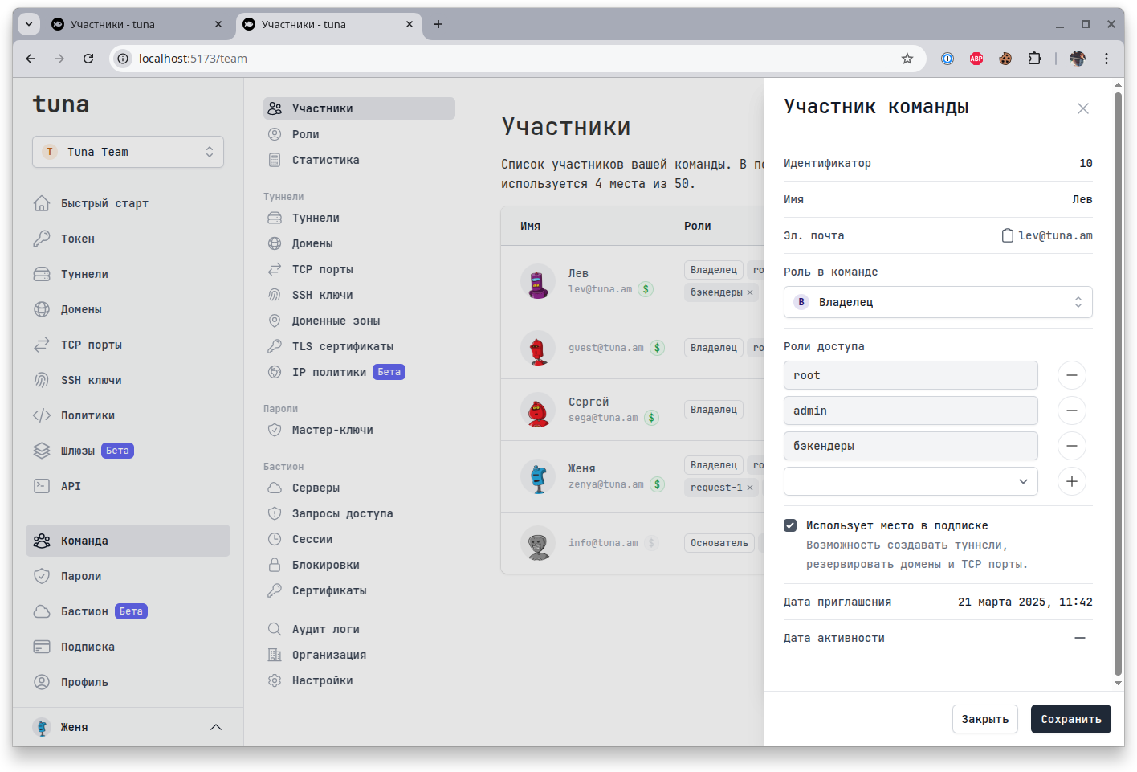The image size is (1137, 772).
Task: Click green dollar badge next to guest@tuna.am
Action: (657, 348)
